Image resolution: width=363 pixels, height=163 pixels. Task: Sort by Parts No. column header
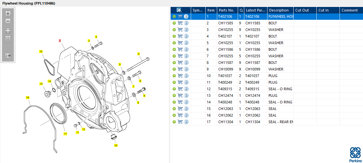coord(226,10)
